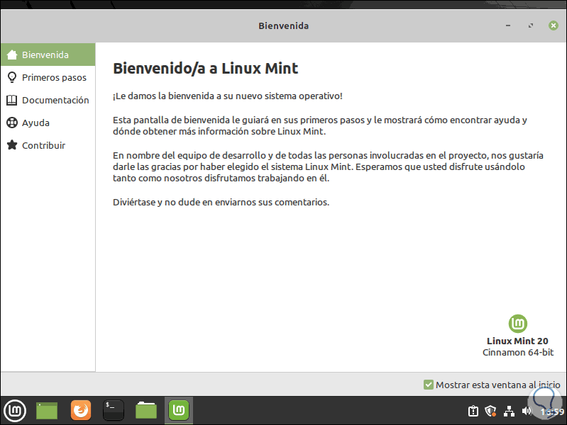Click the lifebuoy icon beside Ayuda

12,123
